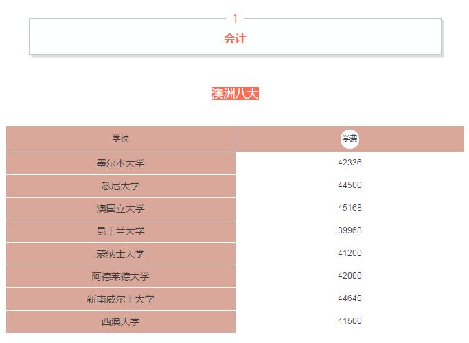Click the 学校 column header
This screenshot has width=469, height=343.
[121, 139]
